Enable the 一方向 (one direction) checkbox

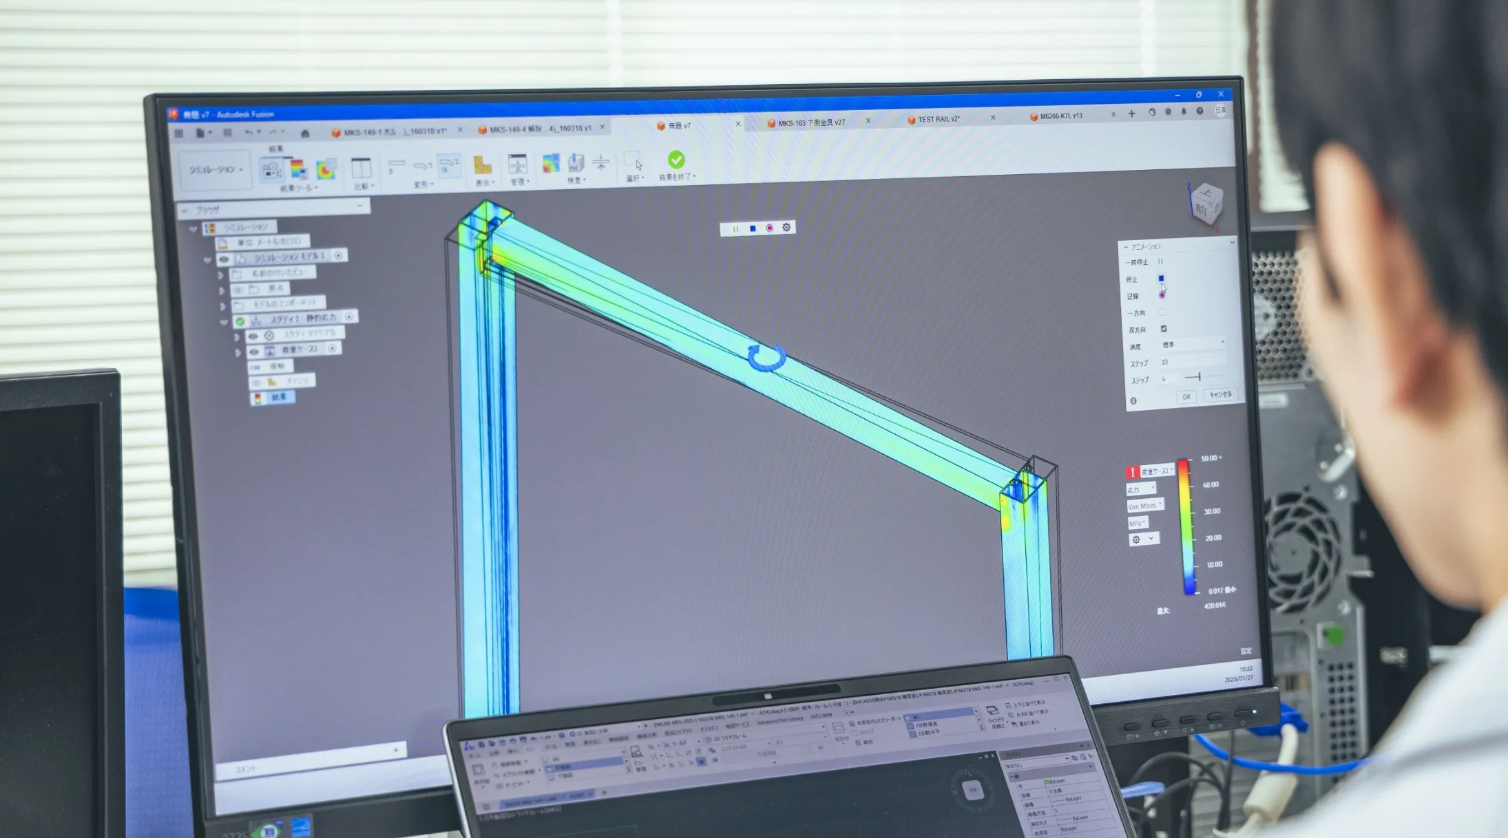(1163, 312)
